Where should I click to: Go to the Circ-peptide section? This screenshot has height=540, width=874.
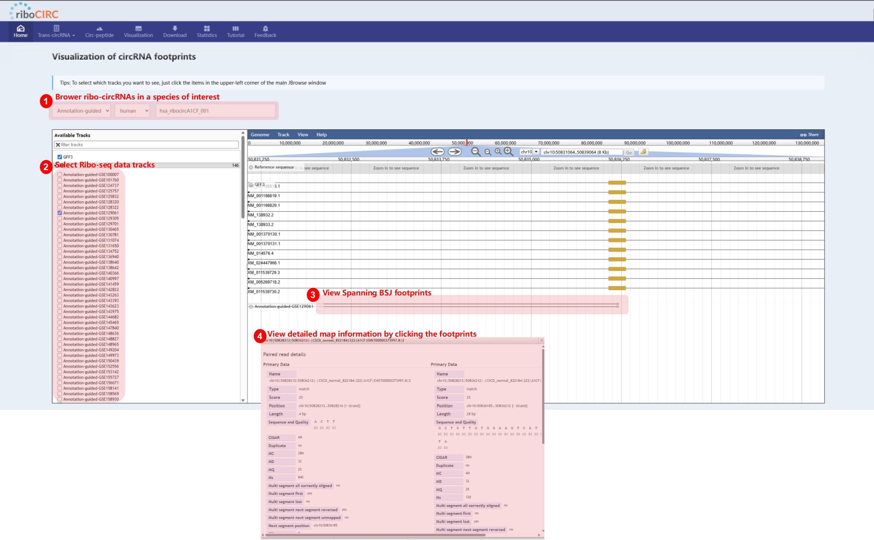[x=99, y=32]
